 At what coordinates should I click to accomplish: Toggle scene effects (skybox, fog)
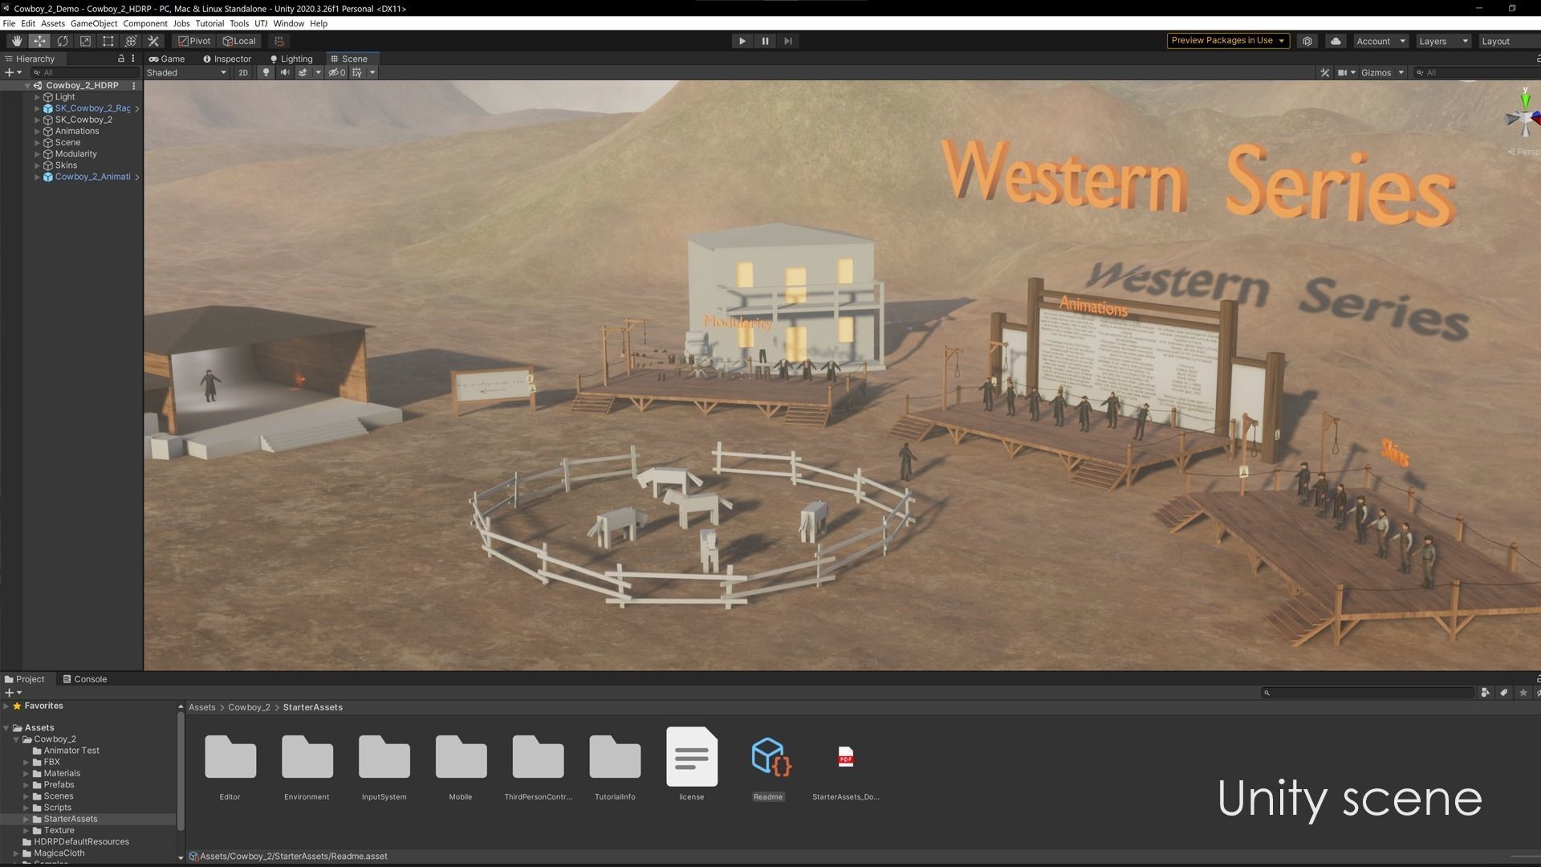pyautogui.click(x=303, y=72)
